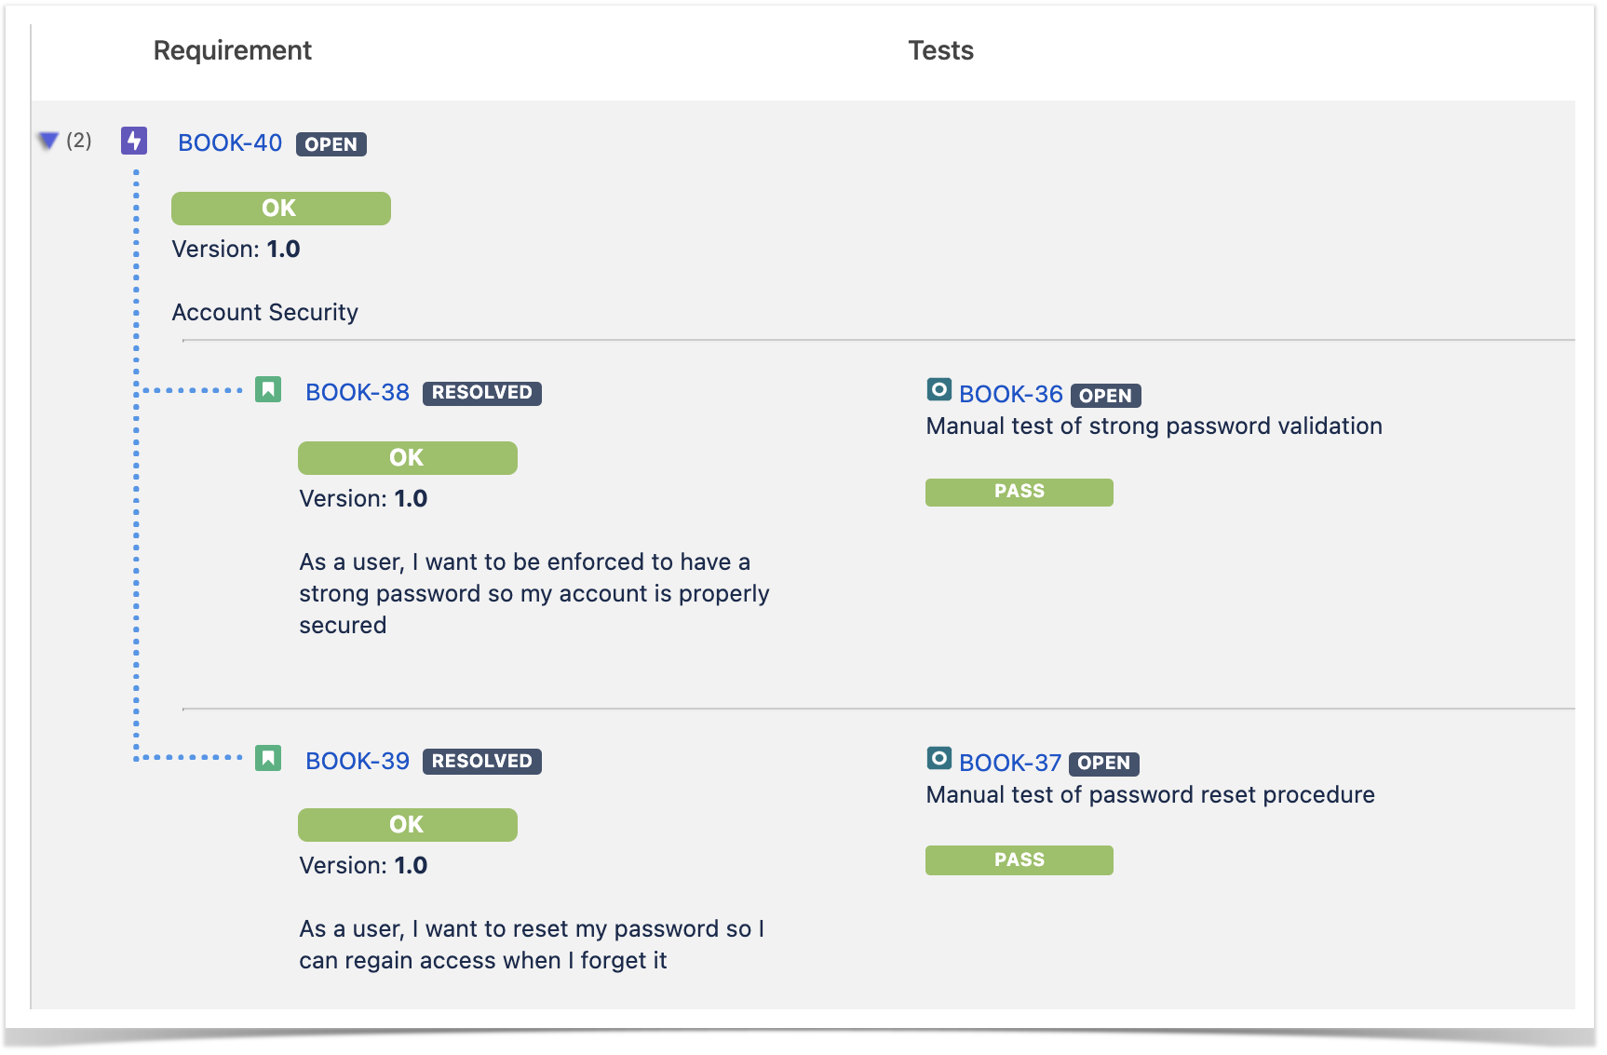
Task: Click the green story icon for BOOK-39
Action: pos(268,758)
